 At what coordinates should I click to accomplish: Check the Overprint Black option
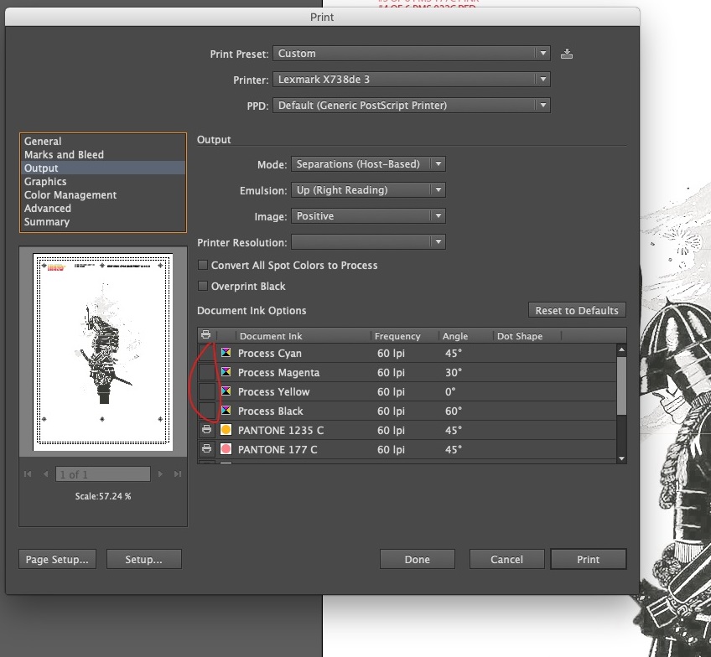203,287
